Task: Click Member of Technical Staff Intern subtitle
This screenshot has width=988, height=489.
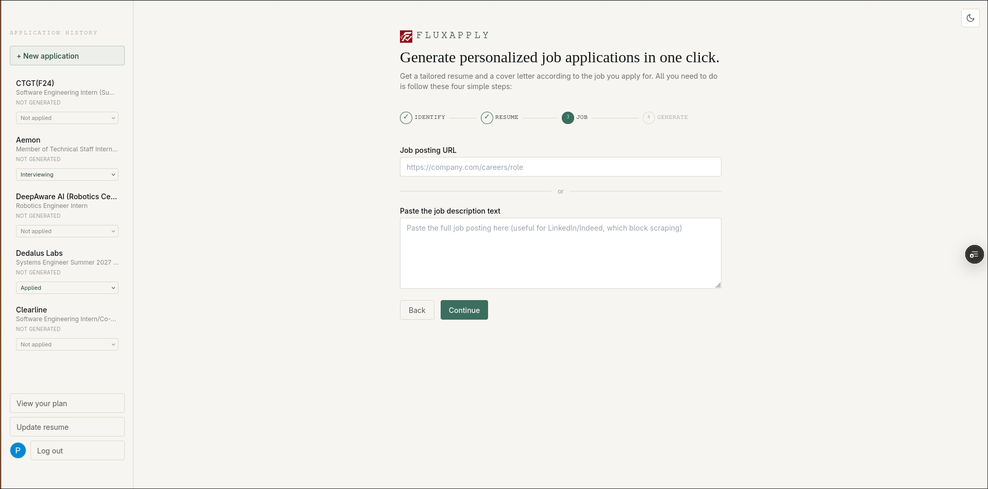Action: click(x=66, y=149)
